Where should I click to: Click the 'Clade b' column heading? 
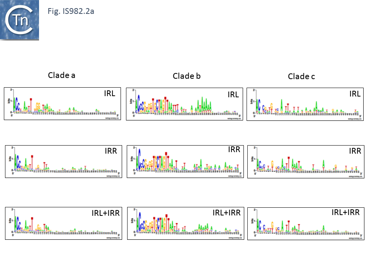click(187, 76)
